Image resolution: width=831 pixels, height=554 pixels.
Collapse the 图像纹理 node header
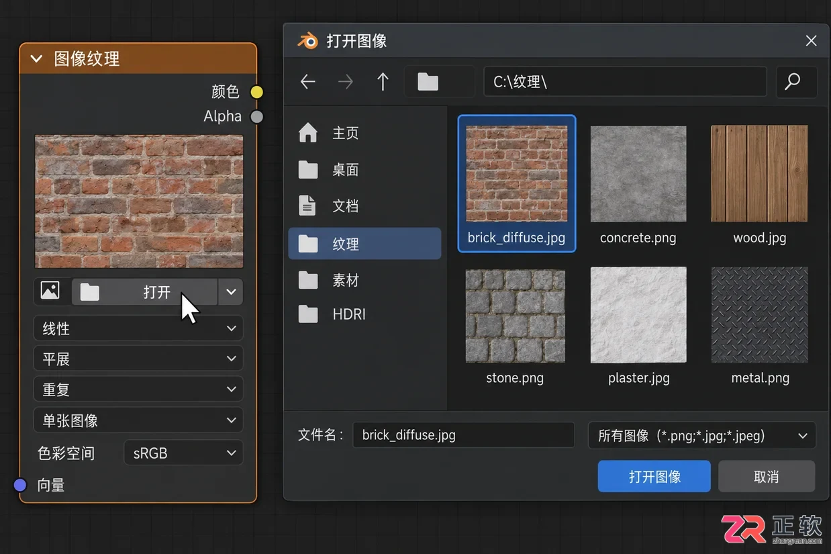[36, 59]
